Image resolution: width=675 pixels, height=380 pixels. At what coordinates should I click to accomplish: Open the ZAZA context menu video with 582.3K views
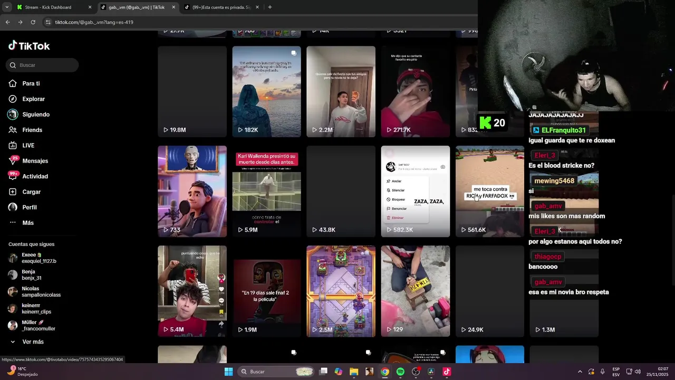pos(416,192)
